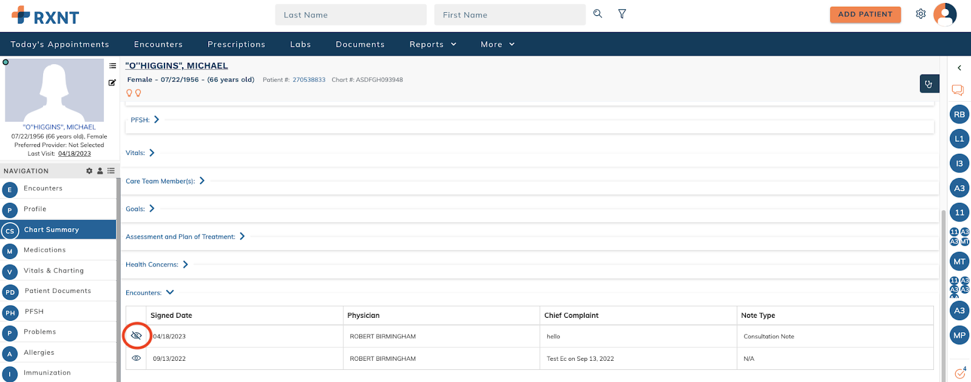Click the main page vertical scrollbar
The height and width of the screenshot is (382, 971).
point(942,291)
